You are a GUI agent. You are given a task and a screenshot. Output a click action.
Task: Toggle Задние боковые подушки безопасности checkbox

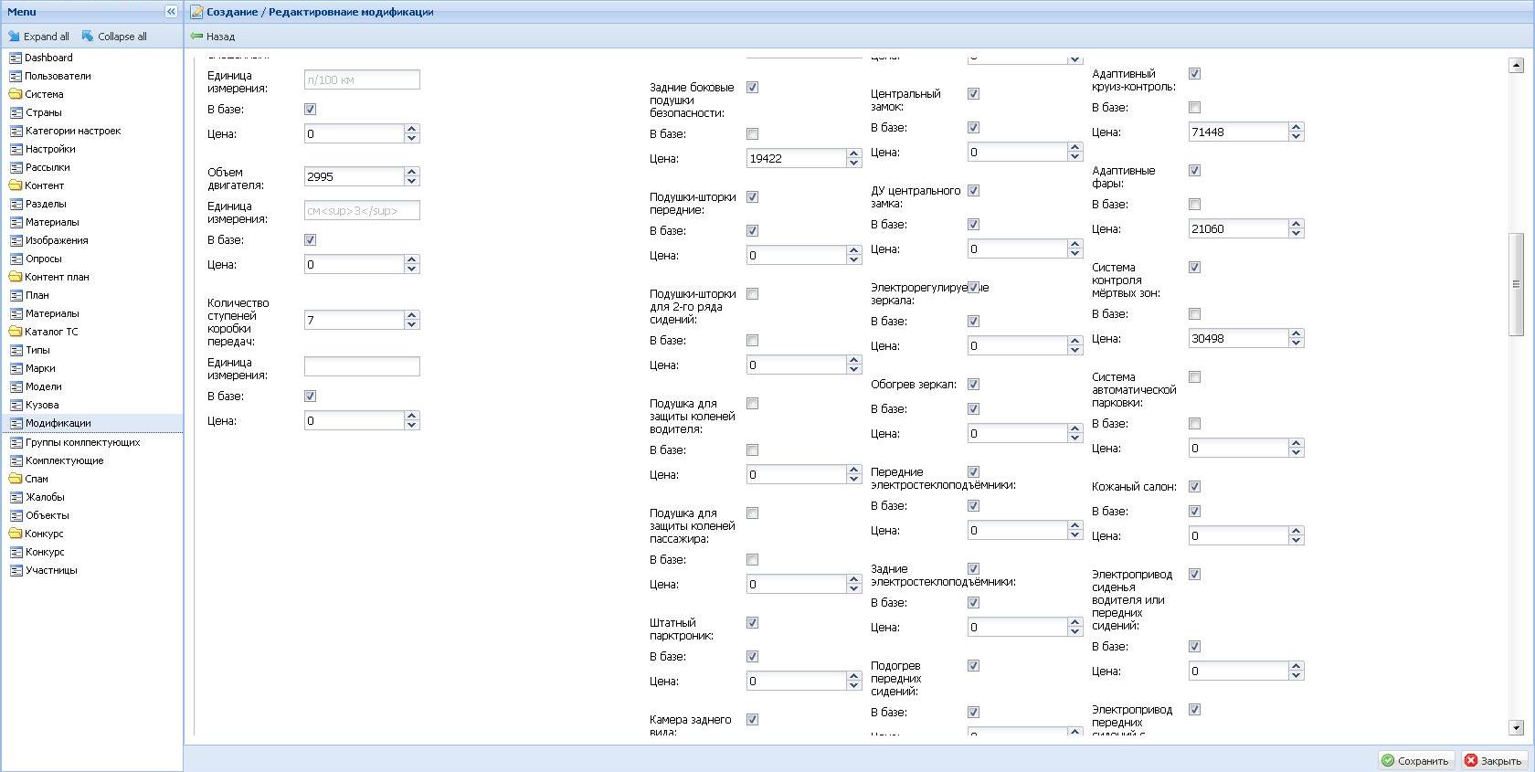tap(753, 88)
